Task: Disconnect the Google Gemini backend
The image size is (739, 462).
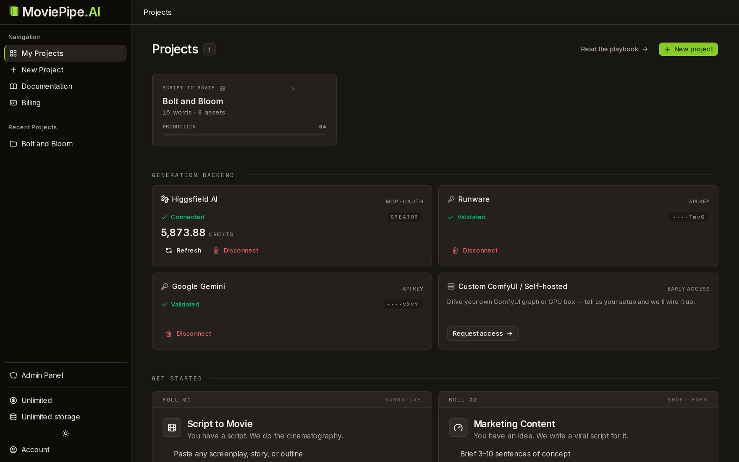Action: (189, 333)
